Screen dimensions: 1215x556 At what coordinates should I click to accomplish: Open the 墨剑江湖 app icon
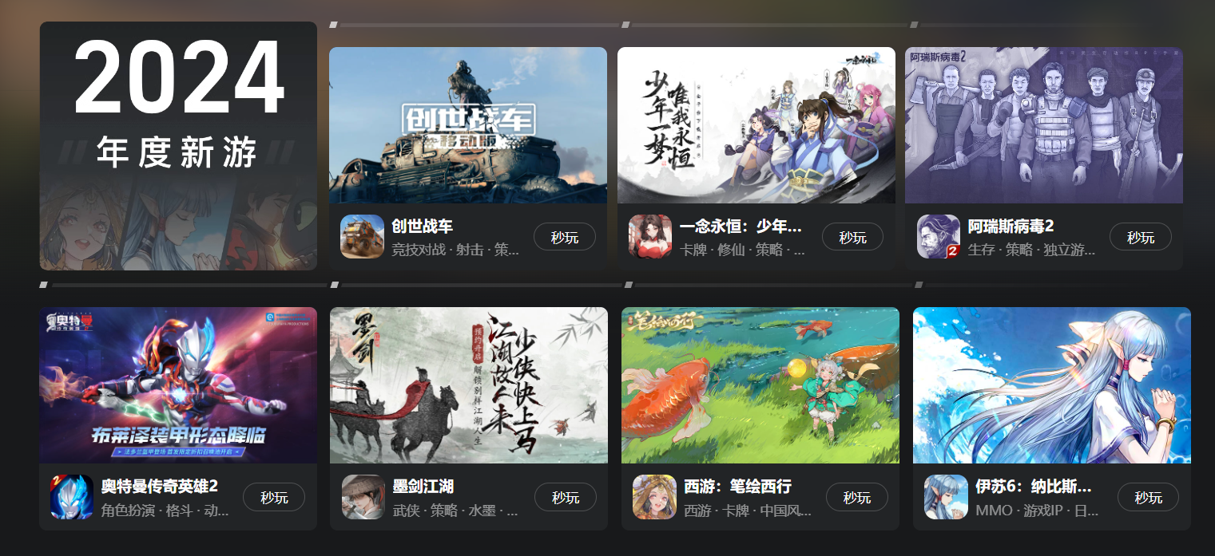point(363,497)
